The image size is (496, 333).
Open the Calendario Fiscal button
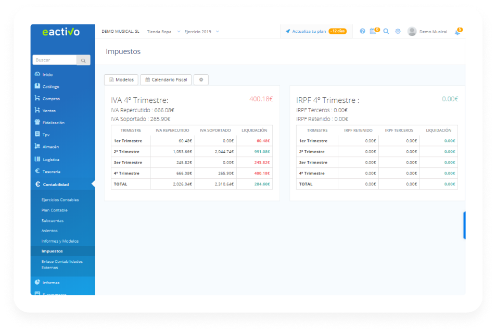(166, 79)
